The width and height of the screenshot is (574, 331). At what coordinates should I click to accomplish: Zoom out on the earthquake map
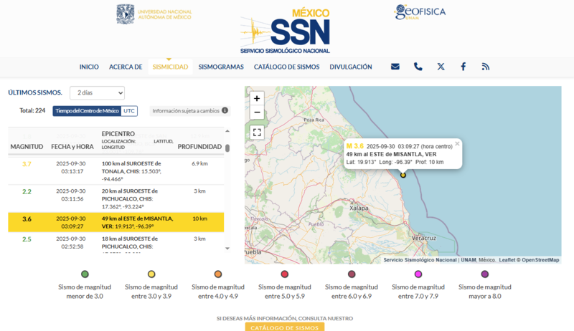pyautogui.click(x=257, y=112)
